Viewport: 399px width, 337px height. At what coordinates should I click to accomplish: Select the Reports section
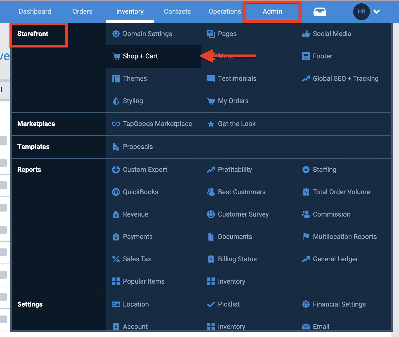(x=29, y=170)
